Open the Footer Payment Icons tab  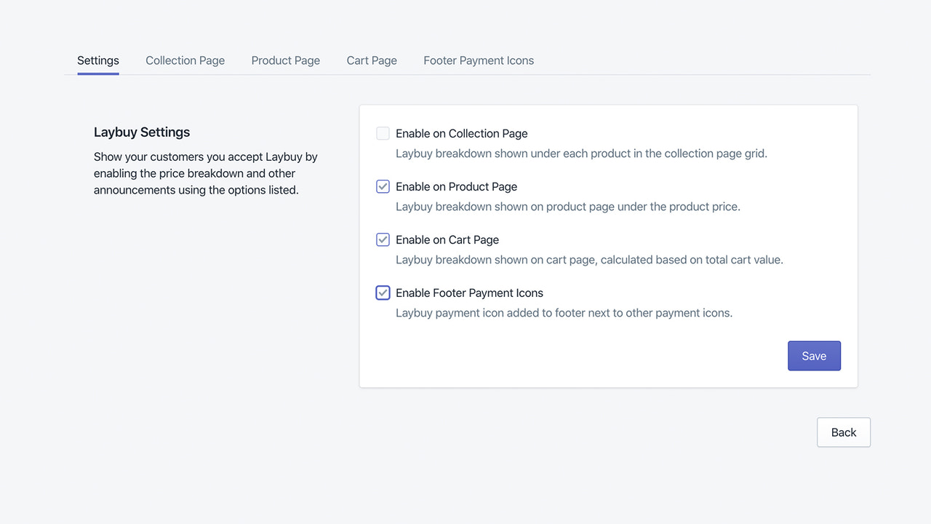(478, 60)
